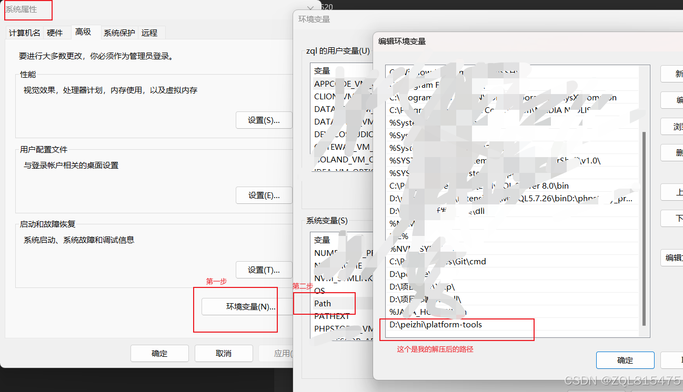Click 设置(S)... in the 性能 section

(264, 120)
